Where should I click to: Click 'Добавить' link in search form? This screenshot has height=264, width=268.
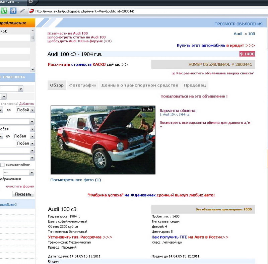tap(27, 104)
